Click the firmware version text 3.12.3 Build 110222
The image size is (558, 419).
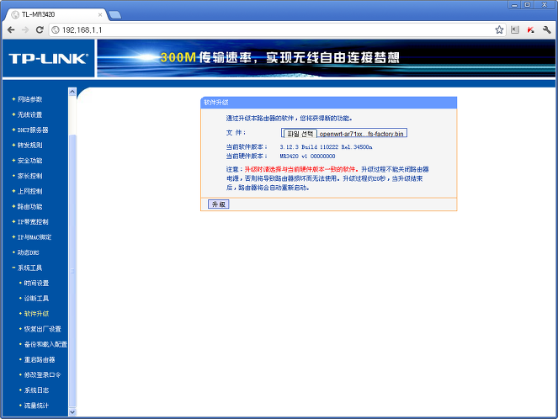[x=326, y=146]
